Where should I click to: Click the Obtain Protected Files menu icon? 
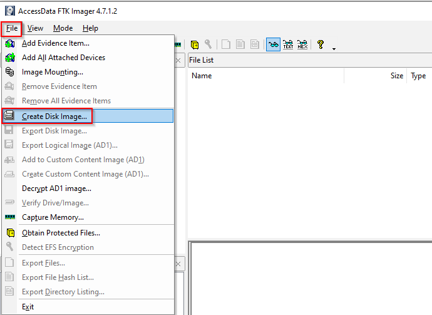click(x=11, y=233)
